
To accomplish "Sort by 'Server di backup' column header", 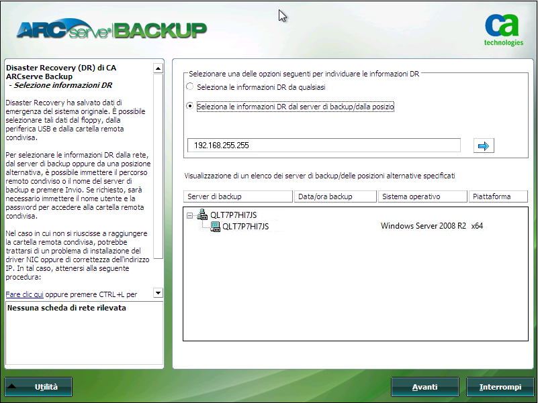I will coord(238,196).
